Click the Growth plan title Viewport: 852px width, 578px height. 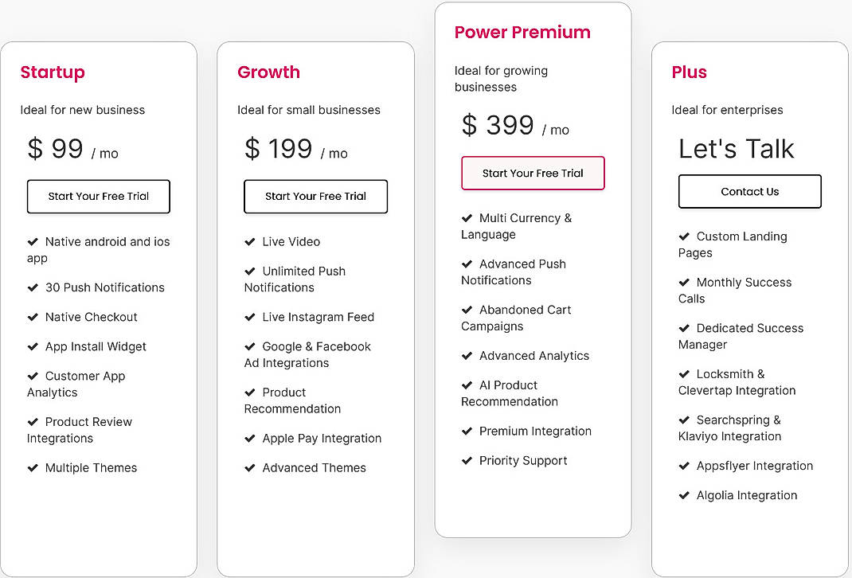click(x=268, y=72)
